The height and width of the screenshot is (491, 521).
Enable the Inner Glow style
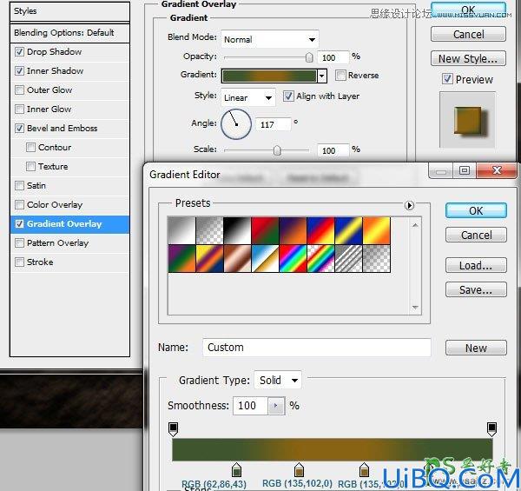(x=20, y=109)
